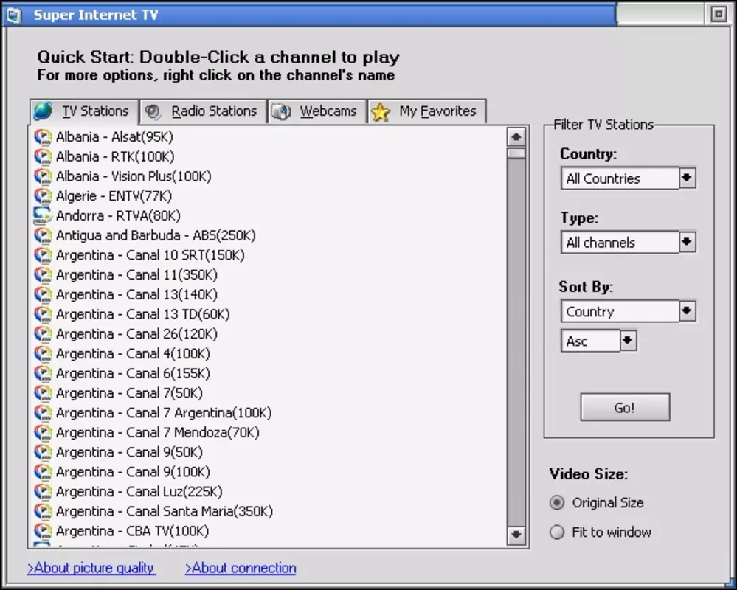This screenshot has height=590, width=737.
Task: Select Argentina - CBA TV(100K) channel name
Action: tap(133, 532)
